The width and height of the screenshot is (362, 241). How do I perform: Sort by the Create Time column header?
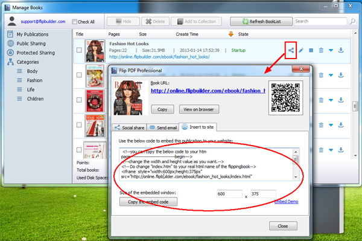(x=187, y=34)
